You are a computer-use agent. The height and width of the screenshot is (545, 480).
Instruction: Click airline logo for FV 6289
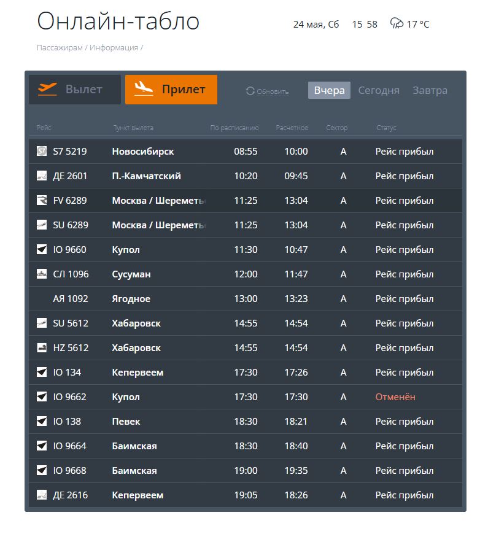(x=42, y=200)
